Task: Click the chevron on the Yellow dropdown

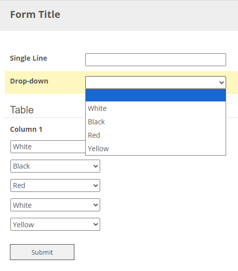Action: tap(96, 225)
